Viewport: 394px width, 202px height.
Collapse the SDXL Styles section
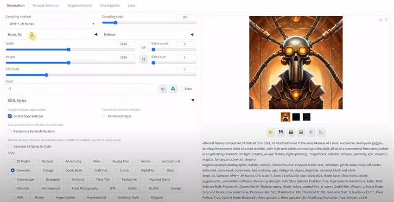[x=193, y=100]
